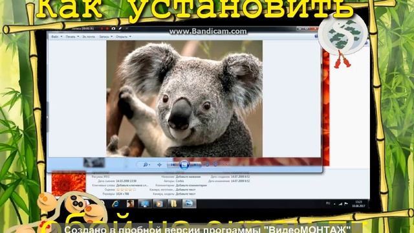Open Internet Explorer from the taskbar
The image size is (414, 233).
coord(116,204)
